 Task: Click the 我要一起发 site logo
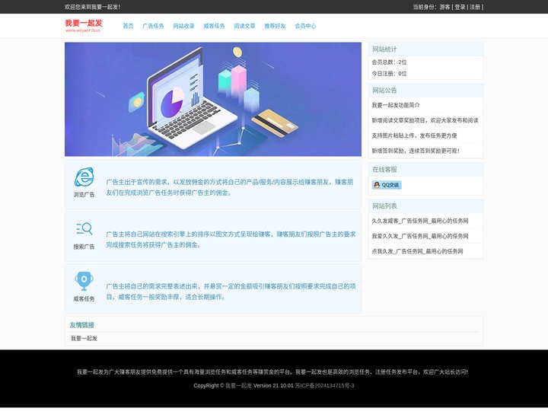(x=84, y=26)
